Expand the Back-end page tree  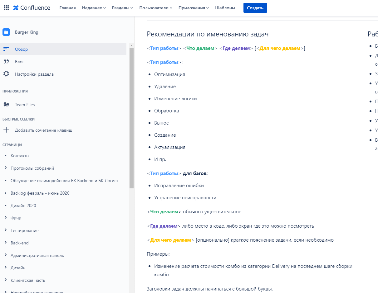(6, 243)
